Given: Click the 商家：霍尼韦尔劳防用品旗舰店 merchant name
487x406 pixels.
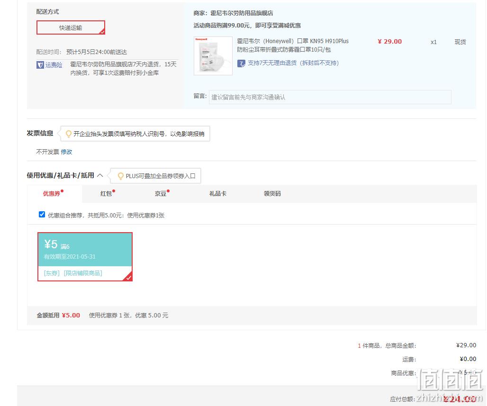Looking at the screenshot, I should [233, 13].
